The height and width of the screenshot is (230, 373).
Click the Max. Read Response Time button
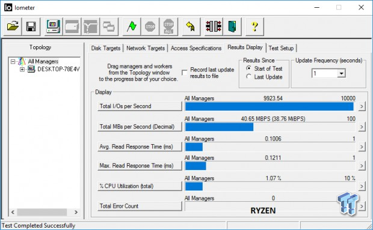click(140, 166)
